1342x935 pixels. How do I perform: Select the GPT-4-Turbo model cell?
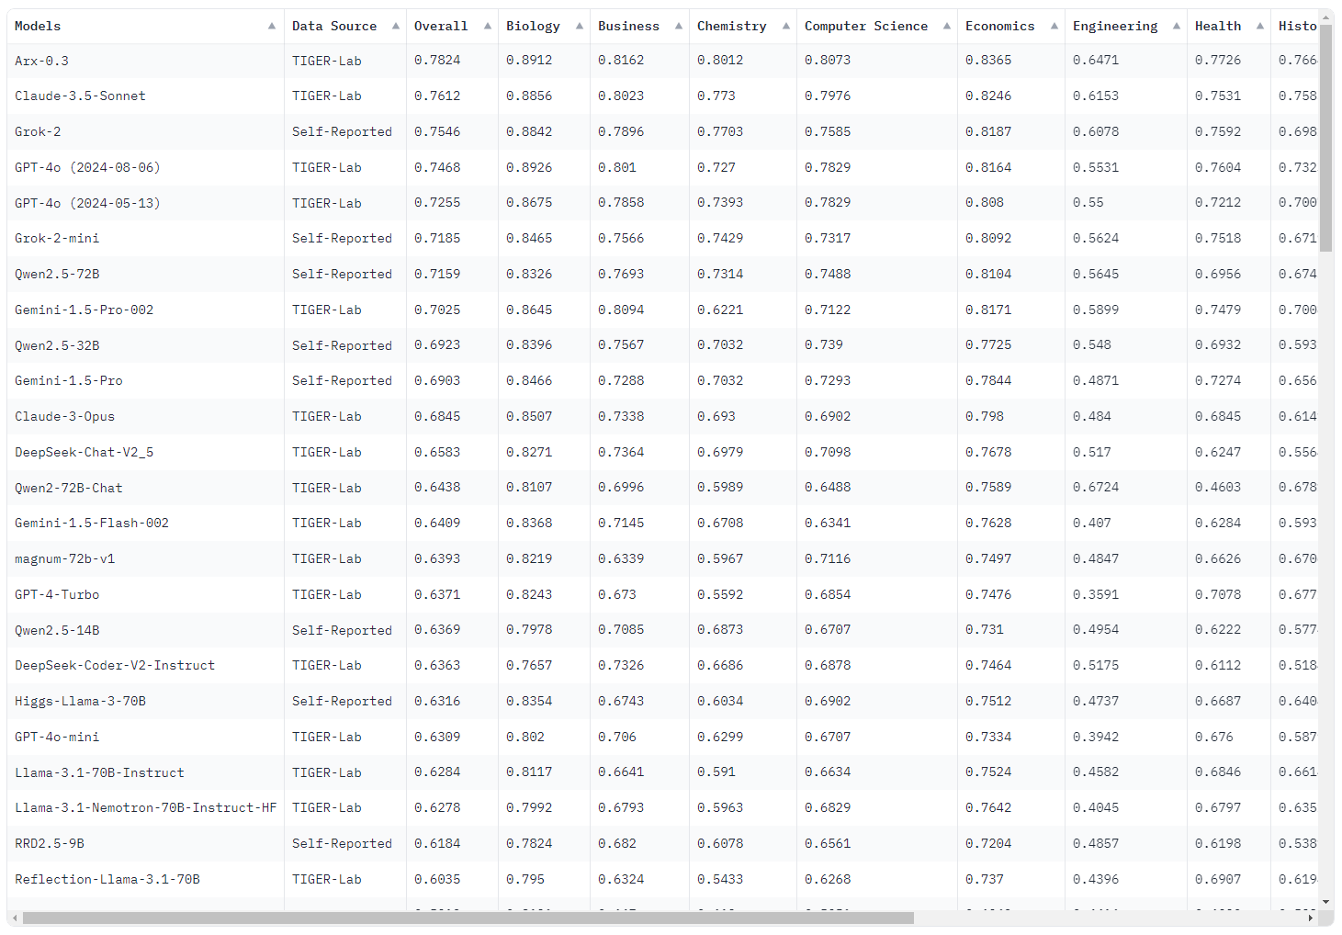coord(145,594)
